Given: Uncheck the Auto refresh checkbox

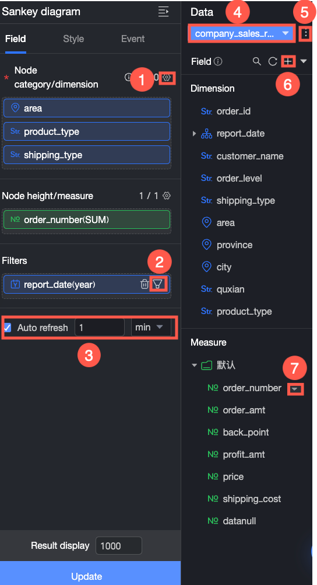Looking at the screenshot, I should click(x=8, y=328).
